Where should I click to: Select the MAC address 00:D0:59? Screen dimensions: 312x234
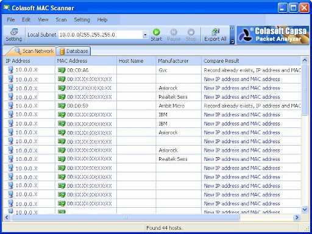[77, 106]
